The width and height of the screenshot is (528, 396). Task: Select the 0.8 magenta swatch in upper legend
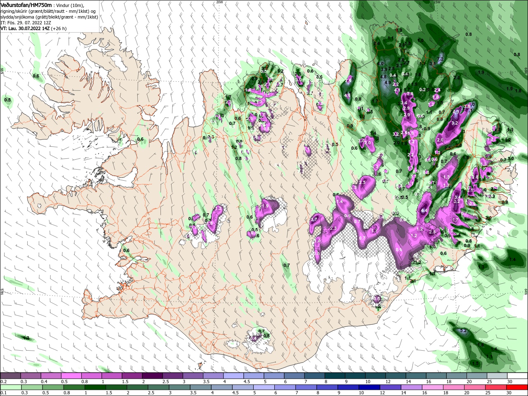coord(91,376)
